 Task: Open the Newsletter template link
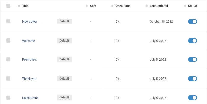[x=30, y=22]
